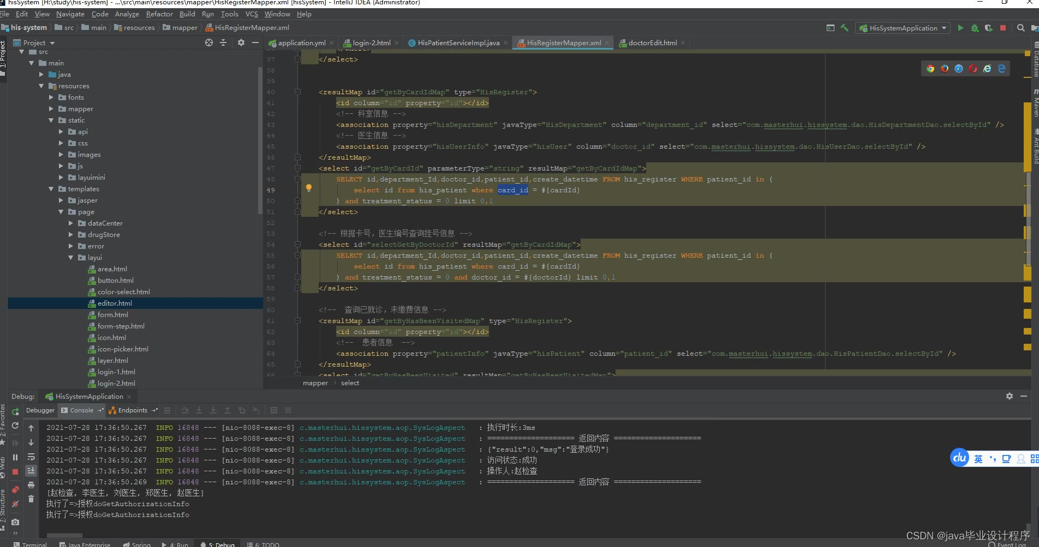1039x547 pixels.
Task: Click the yellow warning stripe at top of editor scrollbar
Action: point(1028,53)
